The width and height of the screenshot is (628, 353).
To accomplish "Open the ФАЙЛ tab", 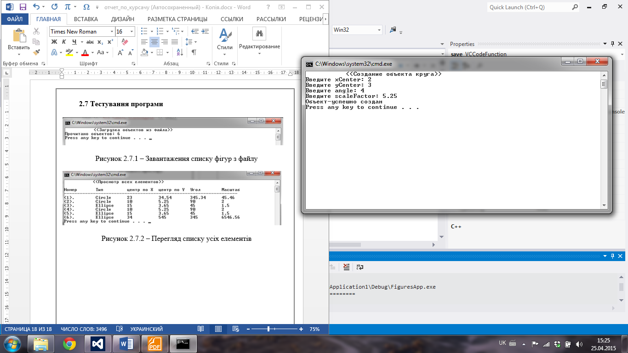I will click(x=15, y=19).
